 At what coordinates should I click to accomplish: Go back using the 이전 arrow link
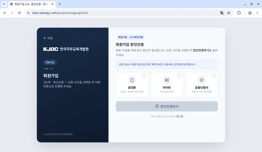click(48, 38)
